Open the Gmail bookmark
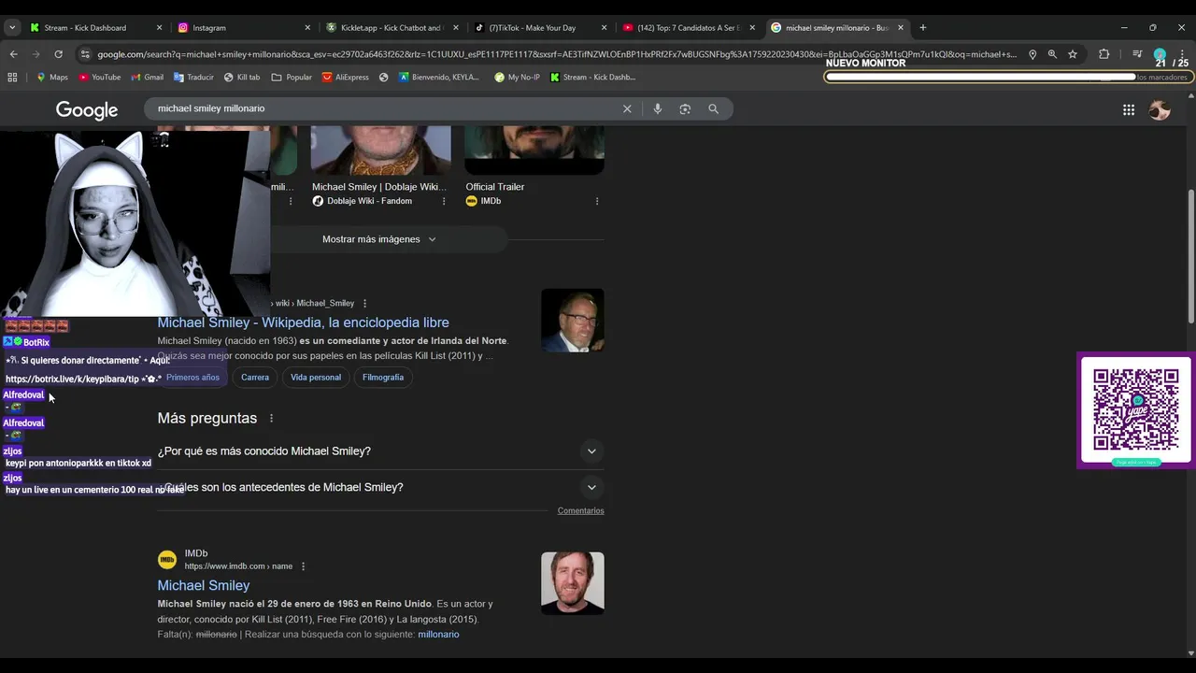Image resolution: width=1196 pixels, height=673 pixels. [x=148, y=78]
